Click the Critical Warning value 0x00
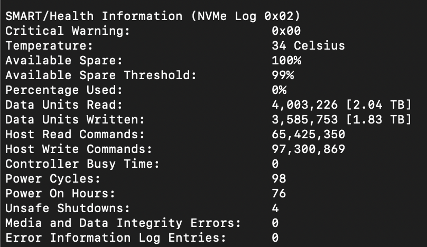 coord(286,31)
